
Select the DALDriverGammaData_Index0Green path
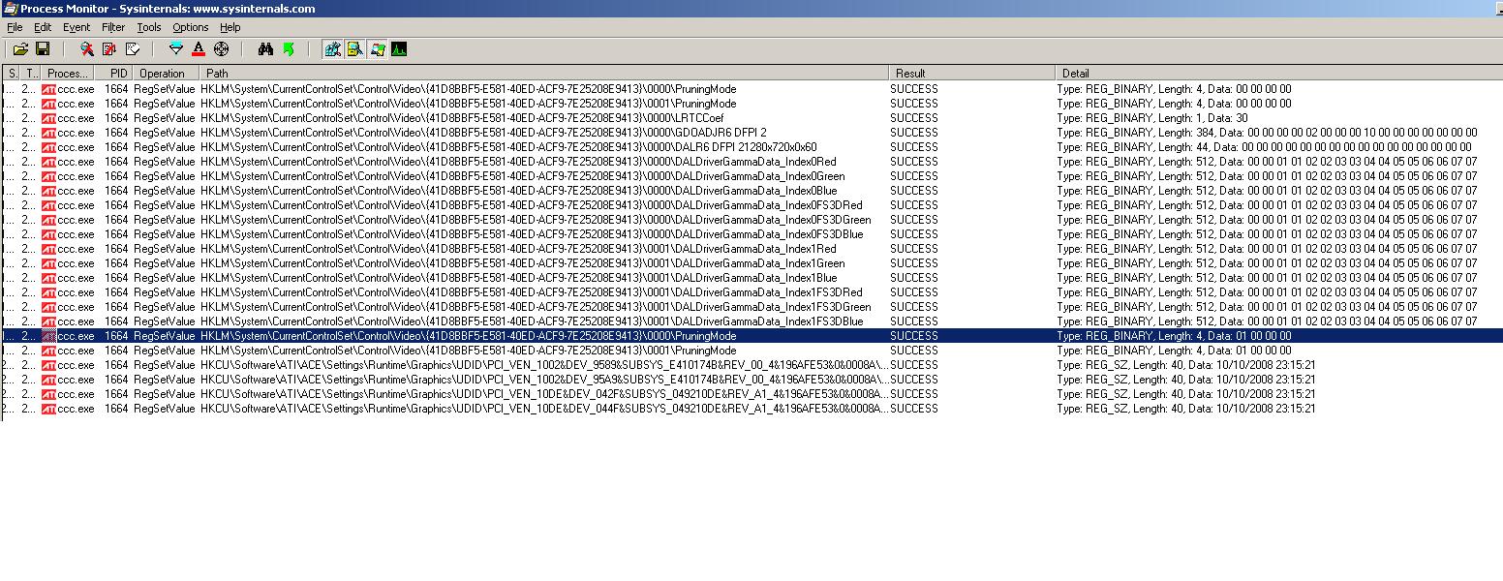[523, 176]
